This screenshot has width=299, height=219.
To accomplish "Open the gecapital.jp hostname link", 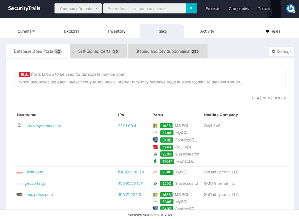I will [35, 183].
